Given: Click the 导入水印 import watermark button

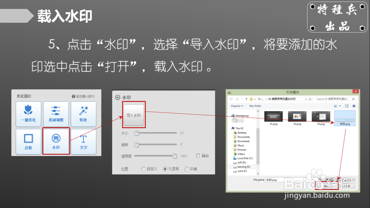Looking at the screenshot, I should [134, 115].
